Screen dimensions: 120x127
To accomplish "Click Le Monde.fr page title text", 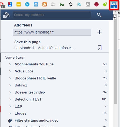I will 44,48.
